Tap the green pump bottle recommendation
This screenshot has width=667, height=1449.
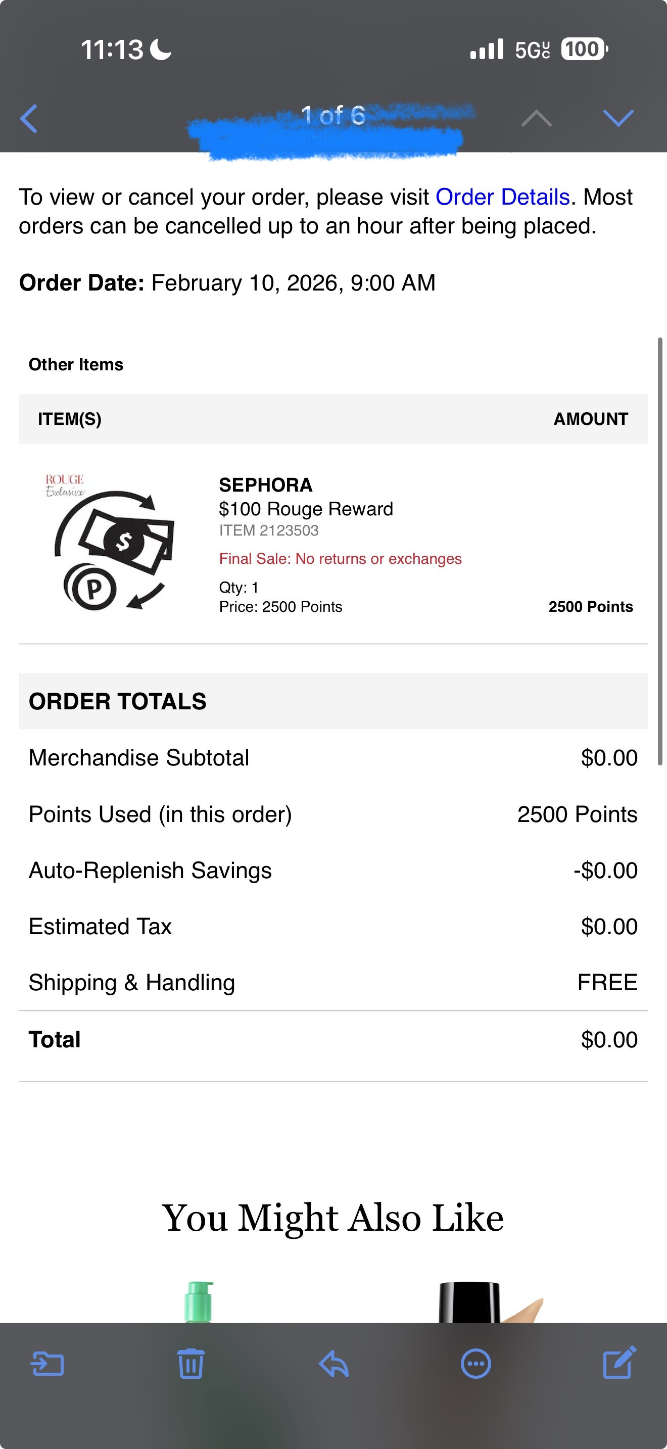pos(199,1301)
